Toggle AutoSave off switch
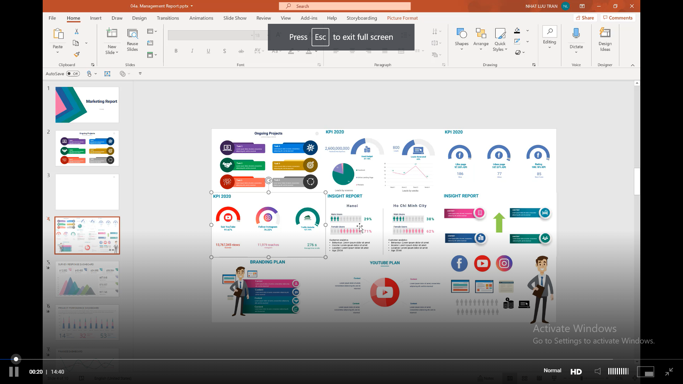 tap(73, 74)
